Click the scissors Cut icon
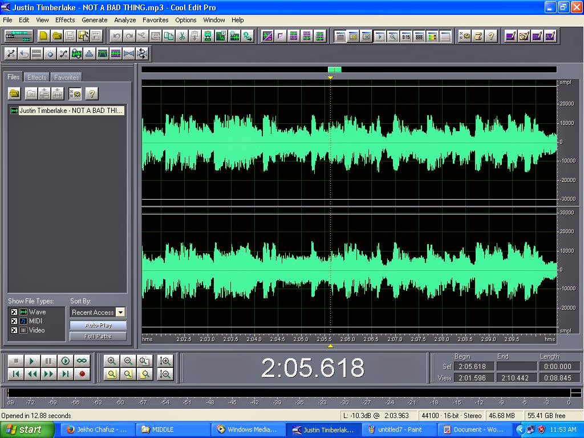The image size is (584, 438). (x=182, y=36)
